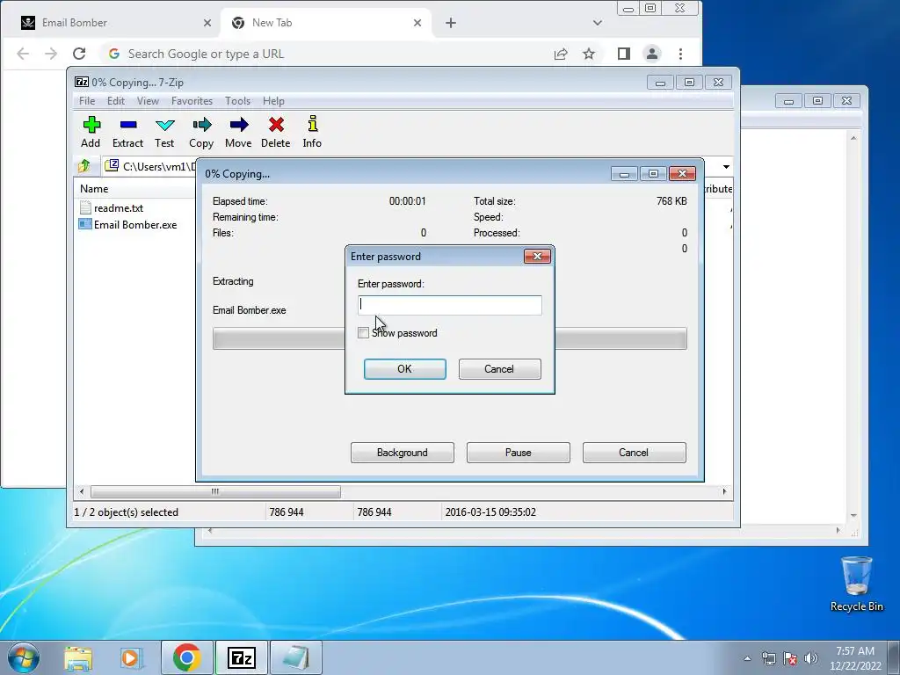Click the password input field
Viewport: 900px width, 675px height.
[x=449, y=305]
